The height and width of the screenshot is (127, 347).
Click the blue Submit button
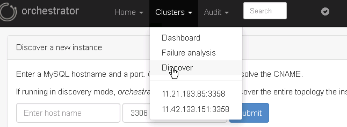tap(255, 113)
